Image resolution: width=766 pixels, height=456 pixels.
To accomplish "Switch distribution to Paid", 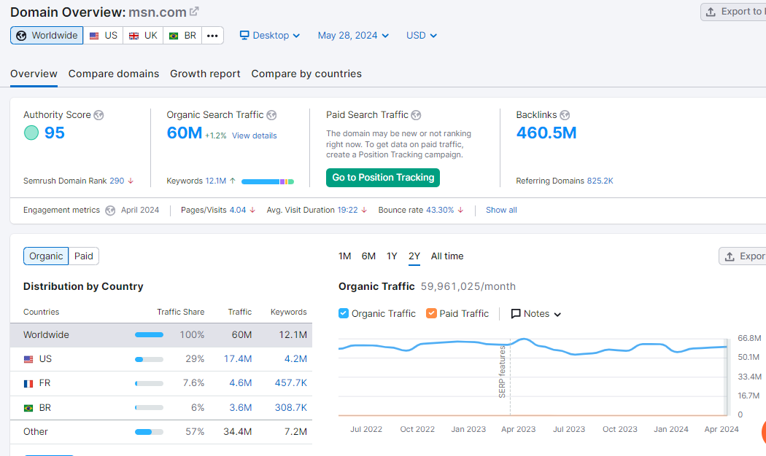I will click(84, 256).
